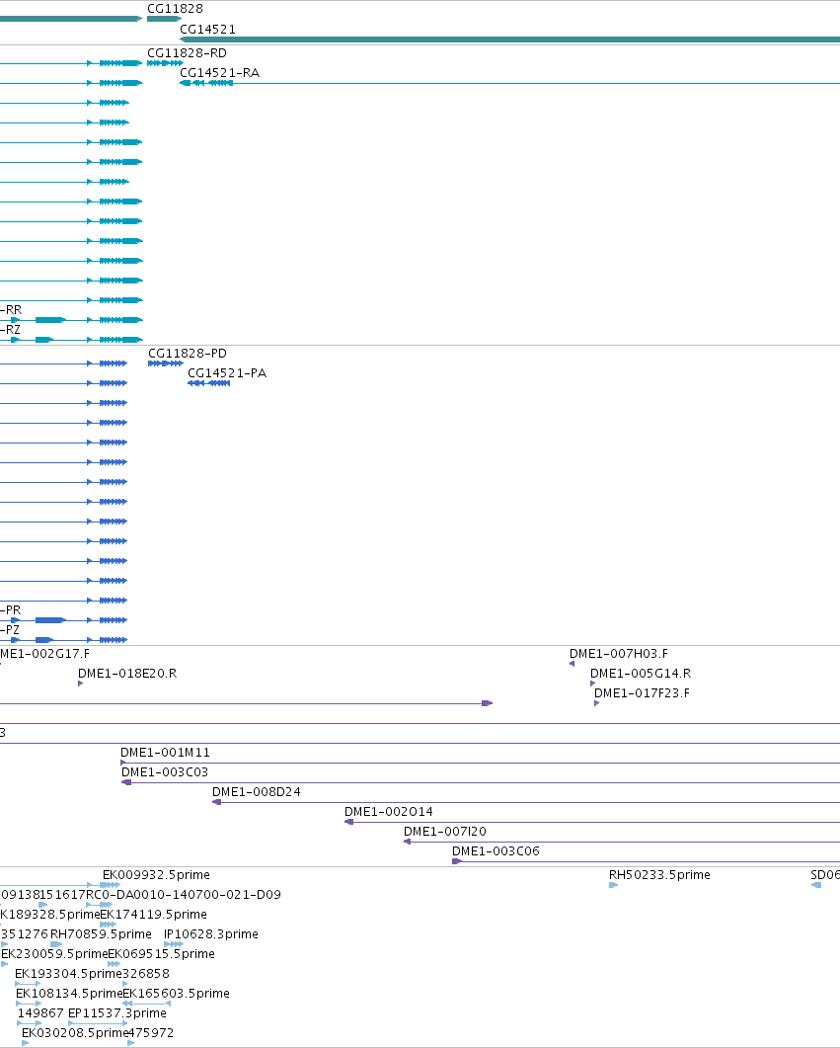Click the DME1-002G17.F label

click(x=44, y=654)
